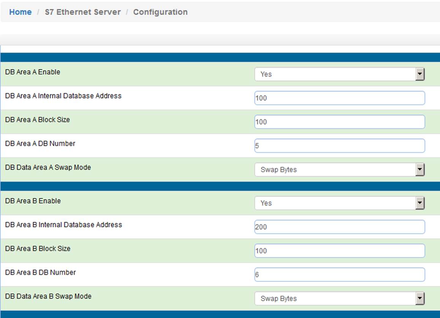Select the Configuration breadcrumb item

coord(160,12)
